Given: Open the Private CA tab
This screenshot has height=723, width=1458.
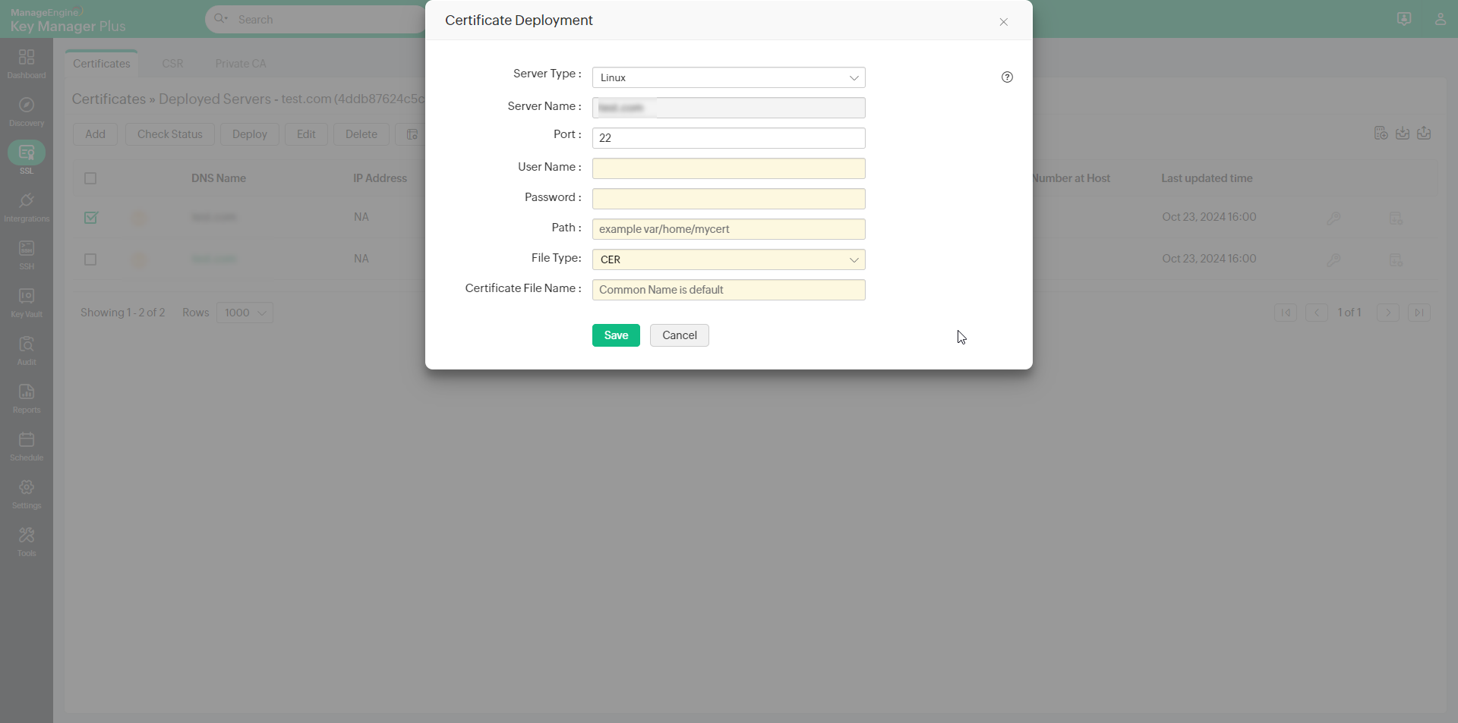Looking at the screenshot, I should (x=241, y=64).
